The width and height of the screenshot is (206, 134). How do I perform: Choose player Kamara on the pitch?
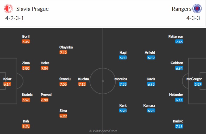[149, 105]
